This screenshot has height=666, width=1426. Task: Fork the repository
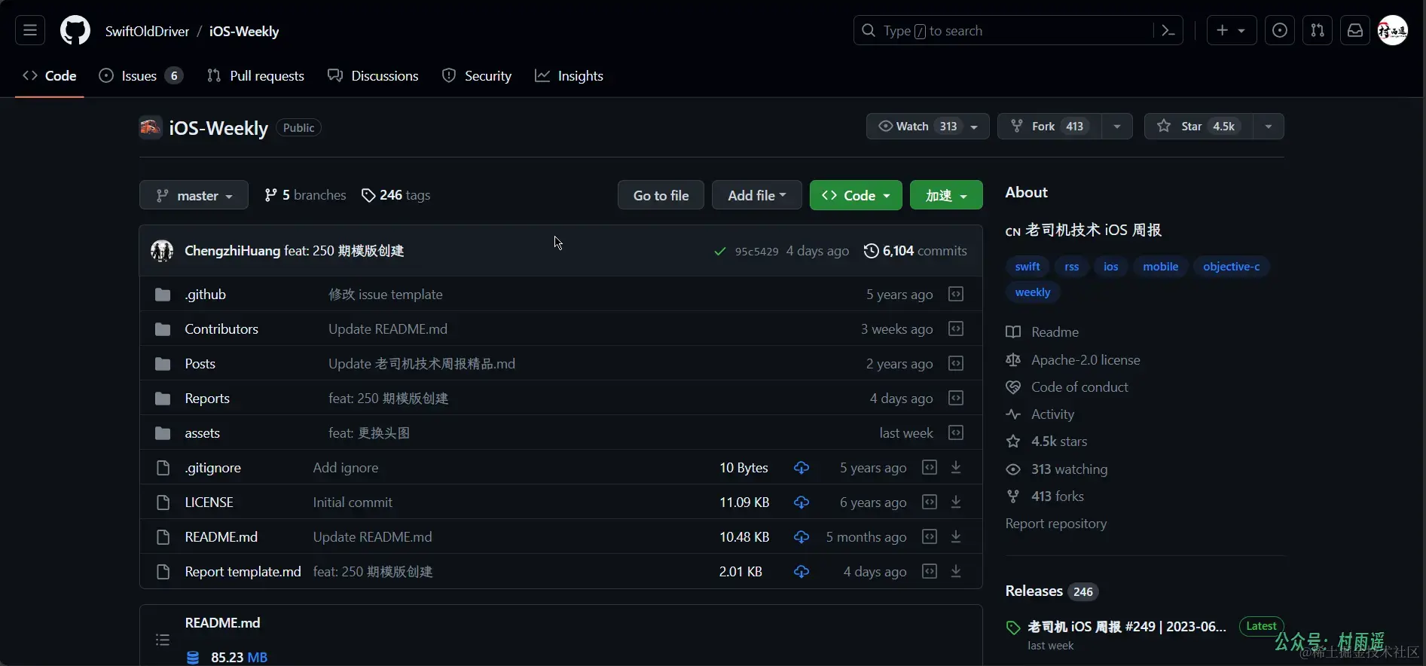1049,127
